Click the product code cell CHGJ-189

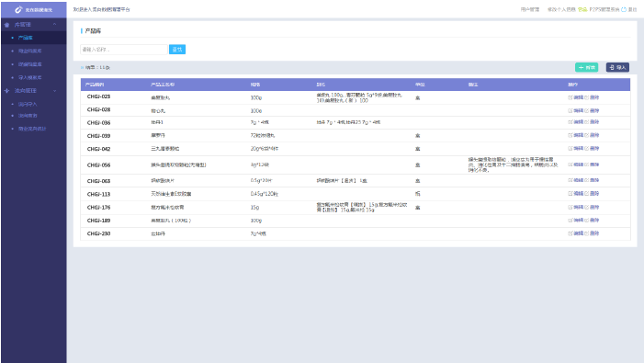(98, 221)
